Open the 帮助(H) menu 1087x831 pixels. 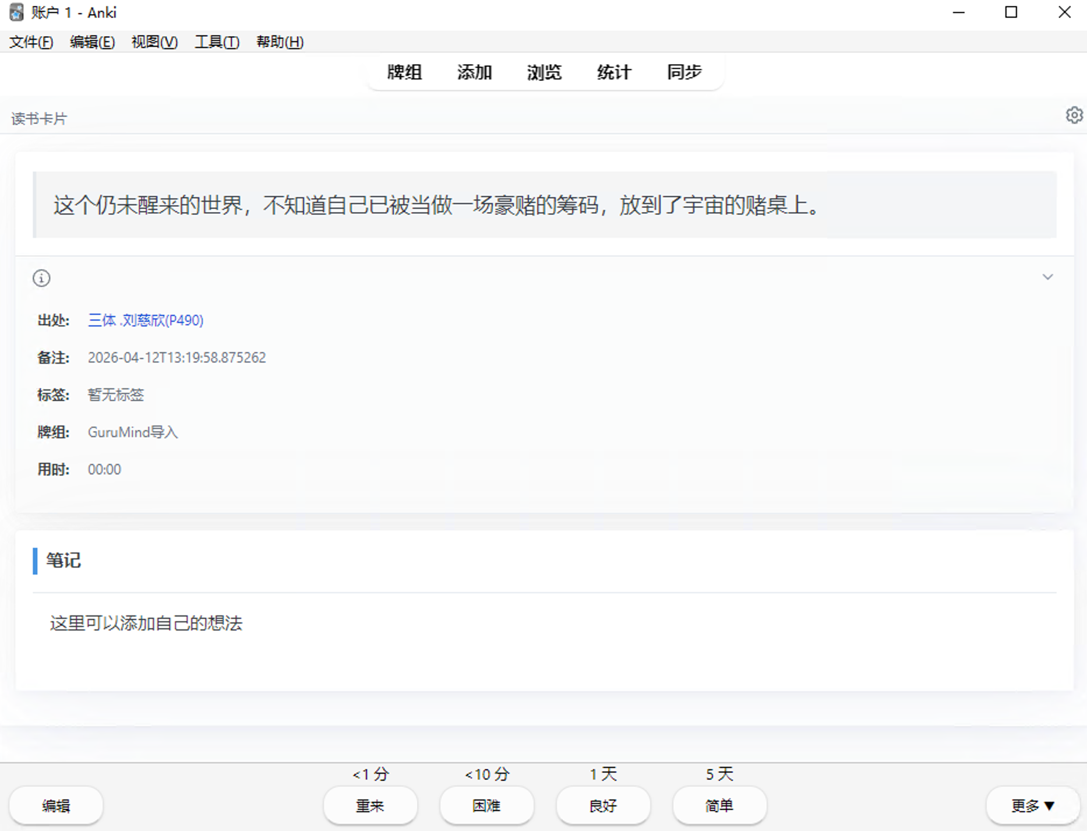click(280, 42)
